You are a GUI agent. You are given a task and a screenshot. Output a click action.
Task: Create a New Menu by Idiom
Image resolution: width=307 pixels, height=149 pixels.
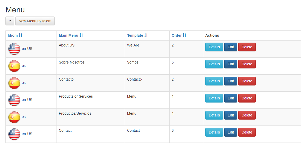click(35, 21)
